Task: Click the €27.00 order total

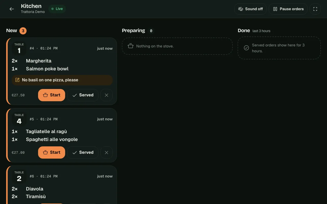Action: pyautogui.click(x=18, y=153)
